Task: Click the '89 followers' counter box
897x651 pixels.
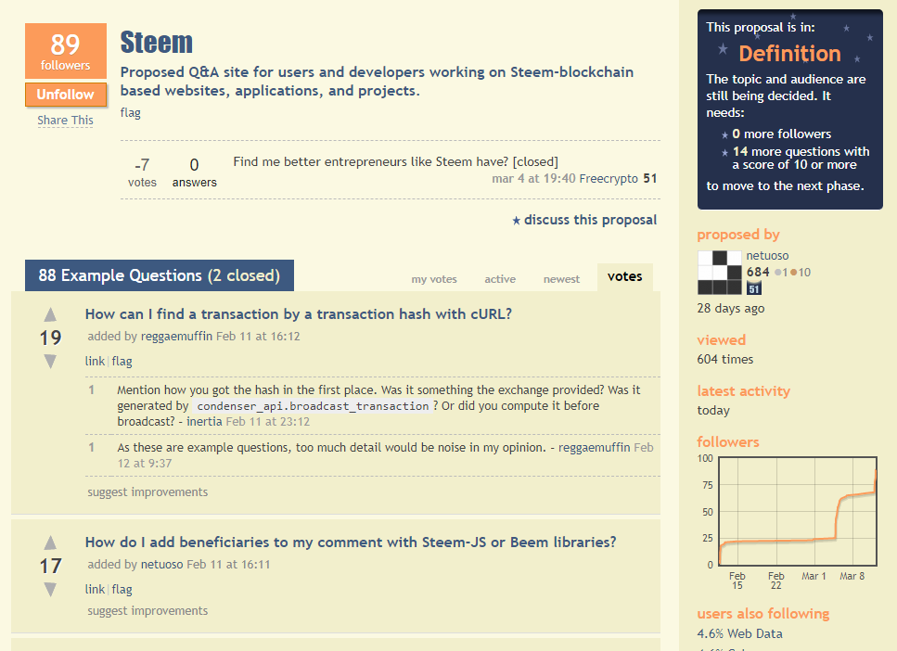Action: pos(66,51)
